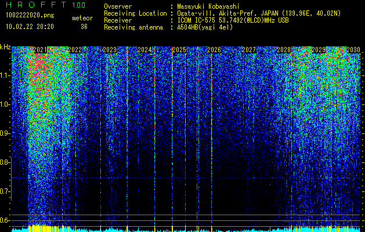Click the Ovserver label
The width and height of the screenshot is (365, 232).
click(x=118, y=6)
